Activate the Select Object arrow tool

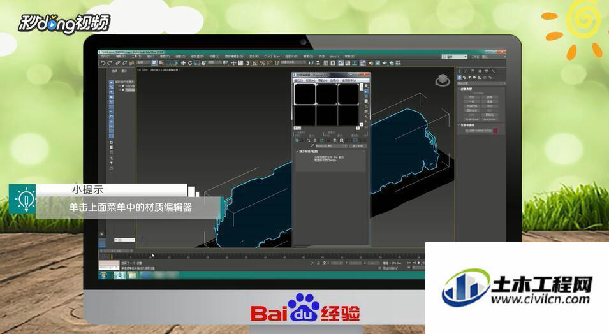point(154,63)
